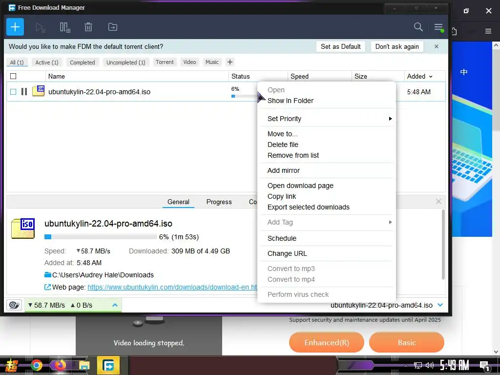
Task: Open the Progress details tab
Action: click(x=219, y=202)
